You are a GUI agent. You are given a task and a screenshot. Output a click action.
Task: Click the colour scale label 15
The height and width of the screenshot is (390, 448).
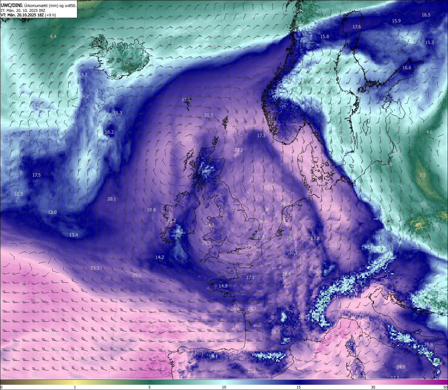click(299, 387)
